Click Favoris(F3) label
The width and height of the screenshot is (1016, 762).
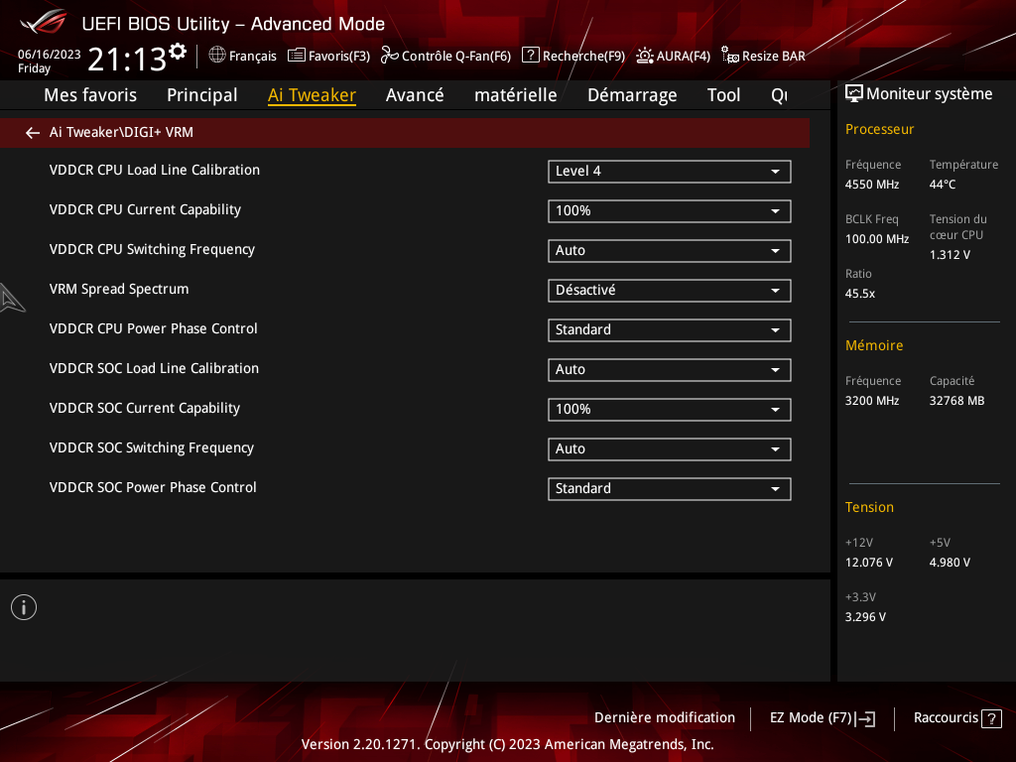(339, 57)
